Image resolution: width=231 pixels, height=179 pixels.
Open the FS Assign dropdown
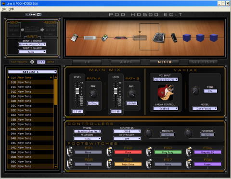[x=88, y=138]
